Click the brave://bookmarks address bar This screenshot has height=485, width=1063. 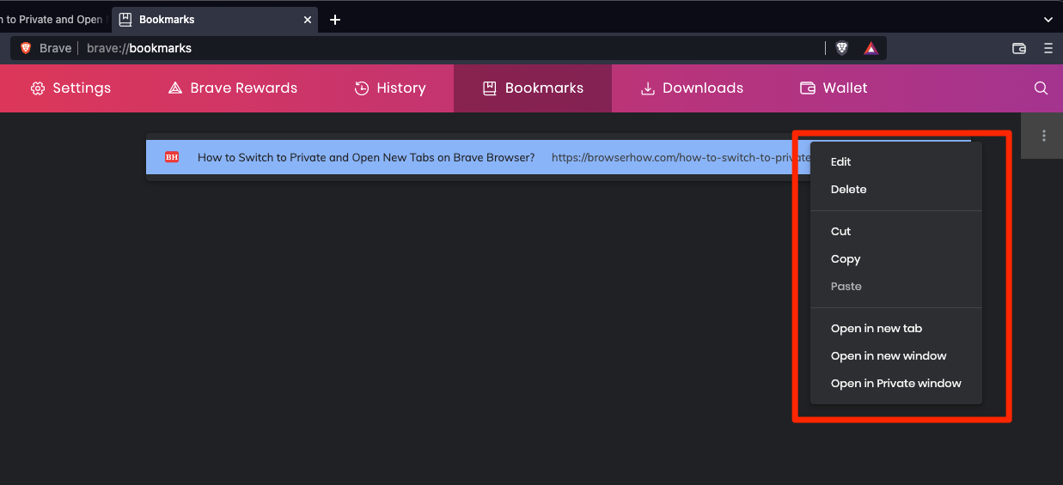430,48
